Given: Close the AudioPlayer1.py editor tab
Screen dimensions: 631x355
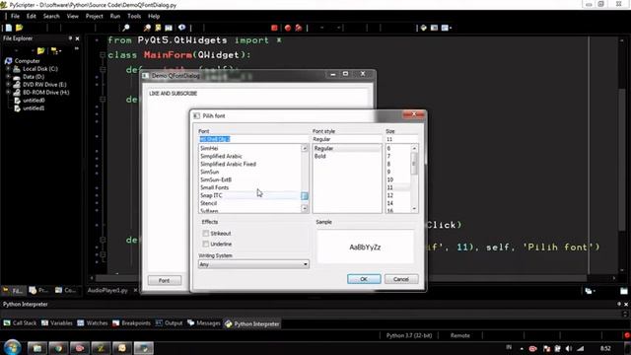Looking at the screenshot, I should [135, 290].
